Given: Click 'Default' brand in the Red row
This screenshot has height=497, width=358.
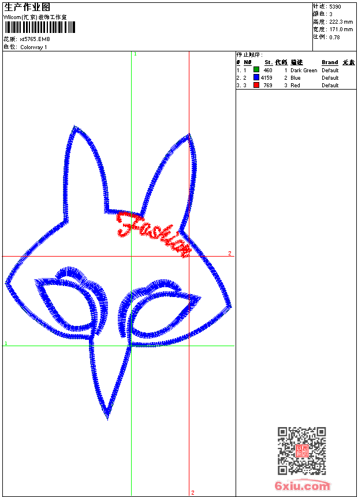Looking at the screenshot, I should [x=330, y=86].
